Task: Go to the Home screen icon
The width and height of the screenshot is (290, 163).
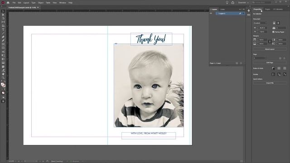Action: click(8, 3)
